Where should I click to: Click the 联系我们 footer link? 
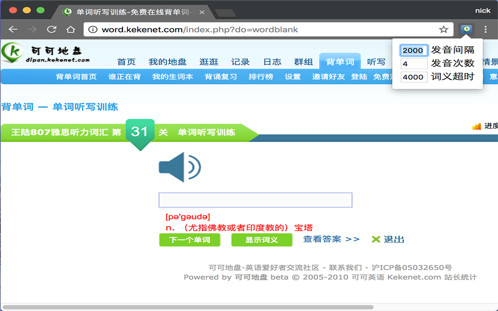point(345,267)
